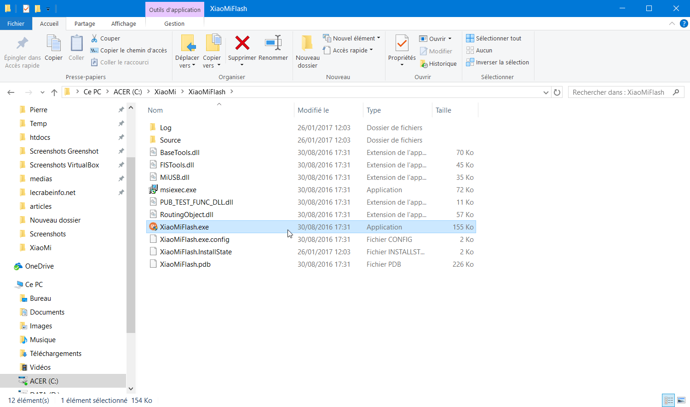
Task: Select the file PUB_TEST_FUNC_DLL.dll
Action: [x=196, y=202]
